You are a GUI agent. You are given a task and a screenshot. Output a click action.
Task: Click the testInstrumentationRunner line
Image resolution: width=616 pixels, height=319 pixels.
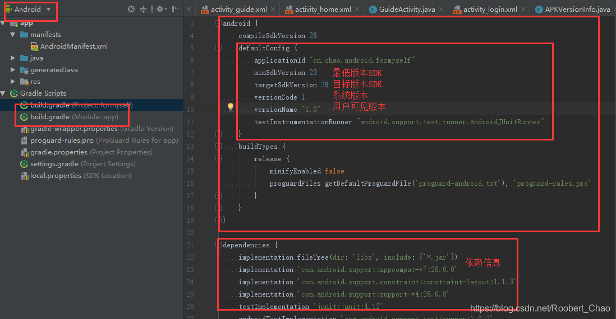(399, 122)
